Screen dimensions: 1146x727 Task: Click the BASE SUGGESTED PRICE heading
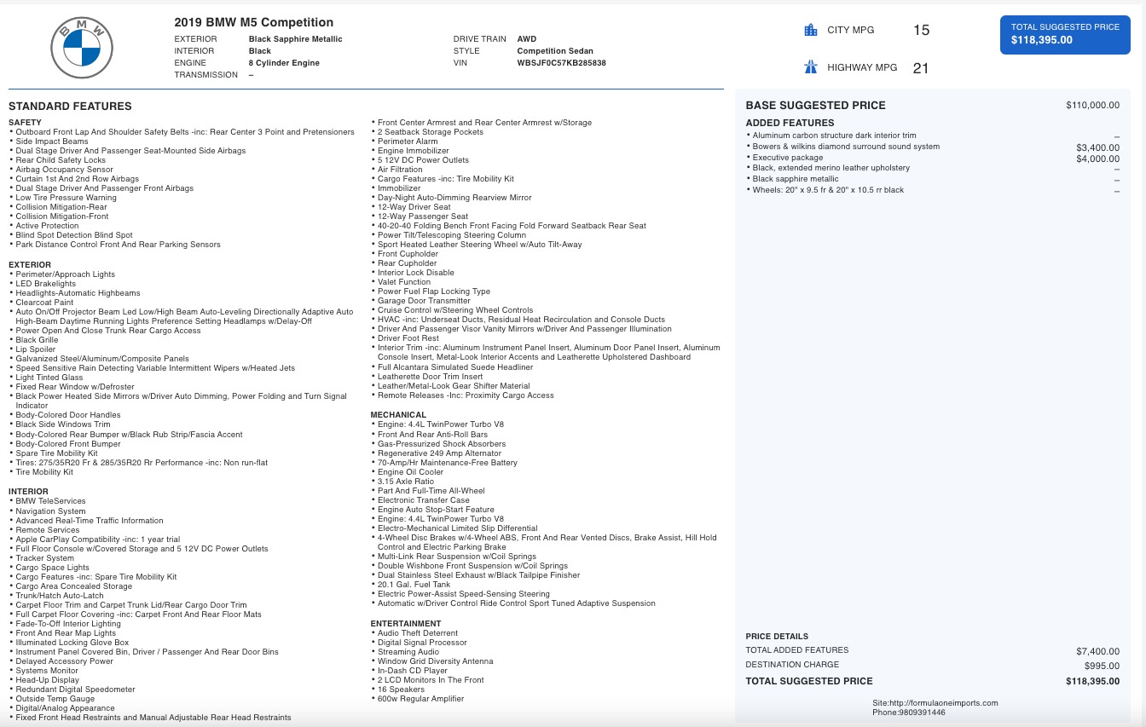coord(816,106)
